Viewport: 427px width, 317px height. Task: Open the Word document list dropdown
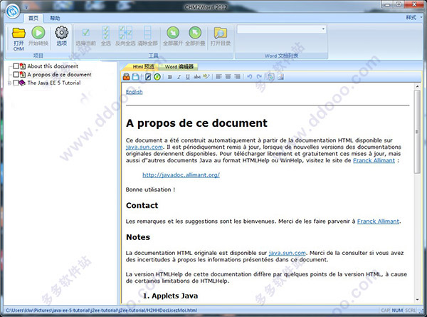click(x=323, y=29)
